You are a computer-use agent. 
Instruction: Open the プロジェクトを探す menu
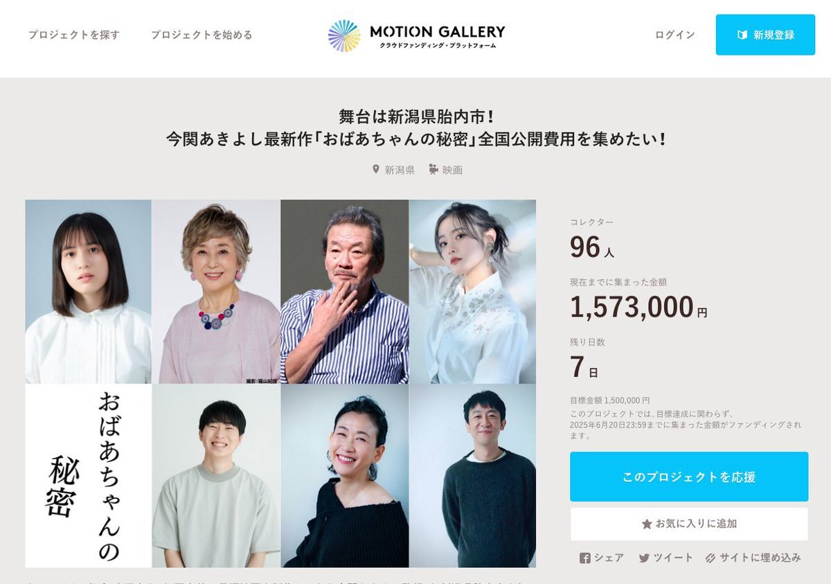[x=74, y=35]
